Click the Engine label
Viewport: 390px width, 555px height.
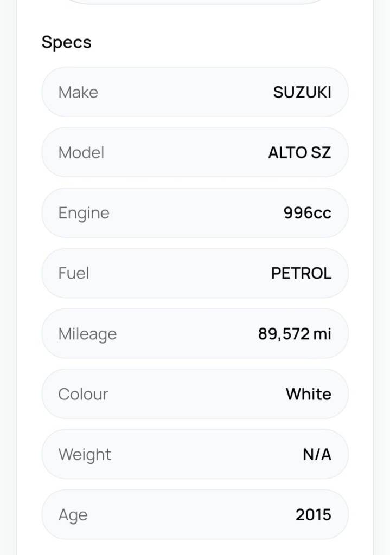(84, 213)
